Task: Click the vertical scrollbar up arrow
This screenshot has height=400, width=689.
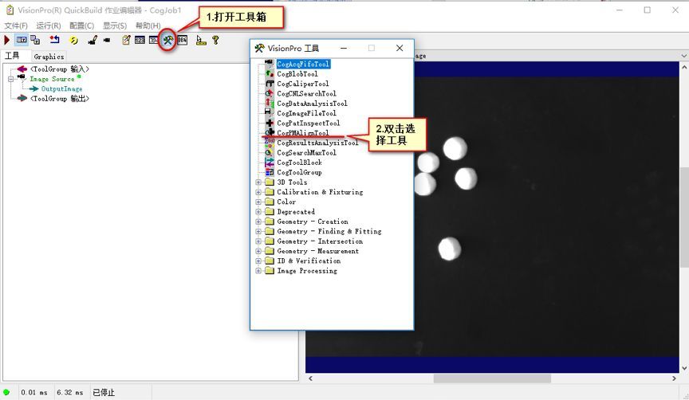Action: 684,68
